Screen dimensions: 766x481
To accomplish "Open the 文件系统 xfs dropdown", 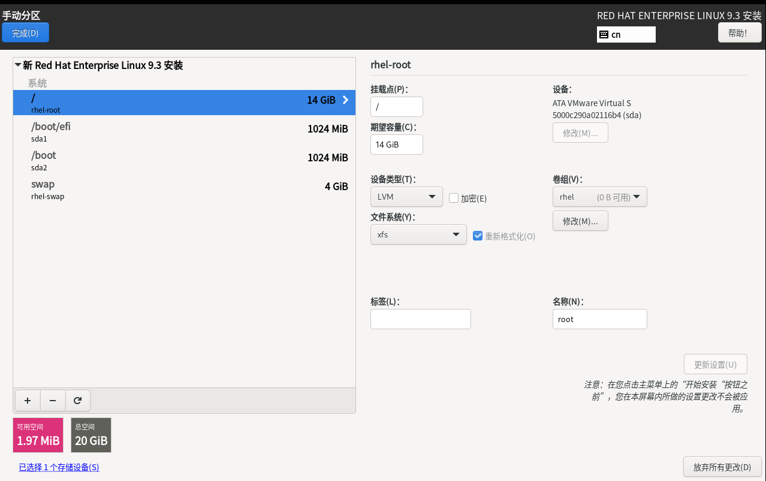I will (x=418, y=235).
